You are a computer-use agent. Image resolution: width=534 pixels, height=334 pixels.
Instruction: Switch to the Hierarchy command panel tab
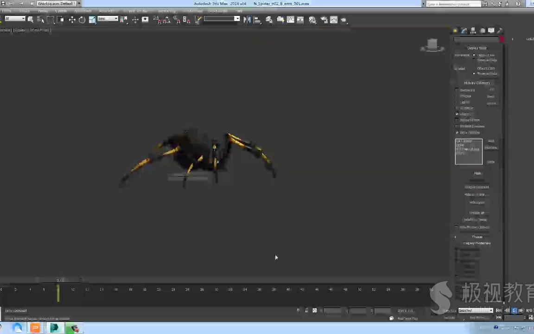(473, 31)
